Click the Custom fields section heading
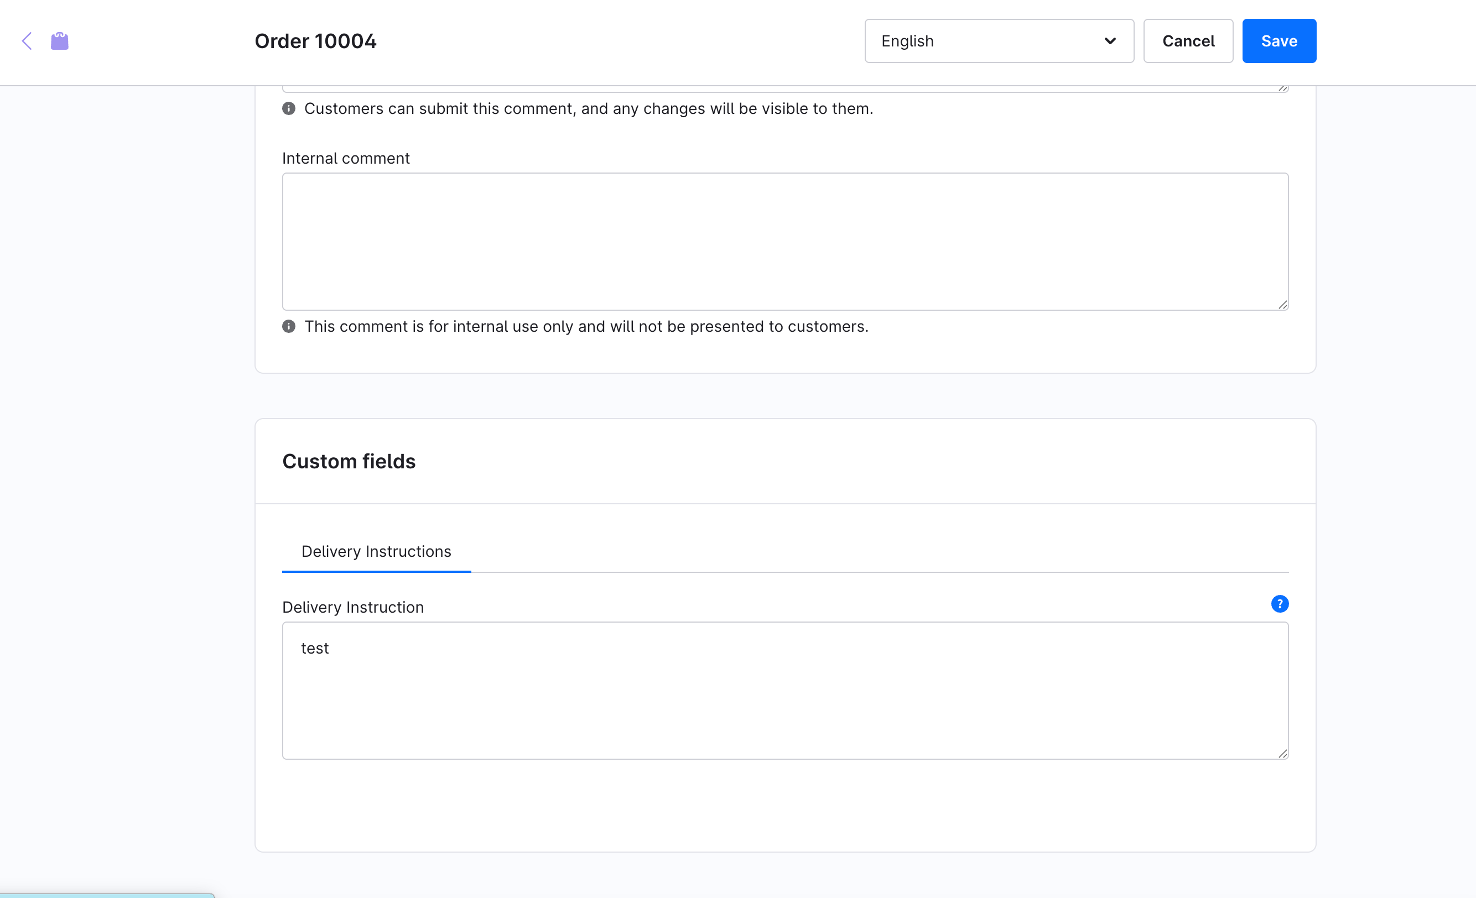This screenshot has width=1476, height=898. tap(349, 461)
